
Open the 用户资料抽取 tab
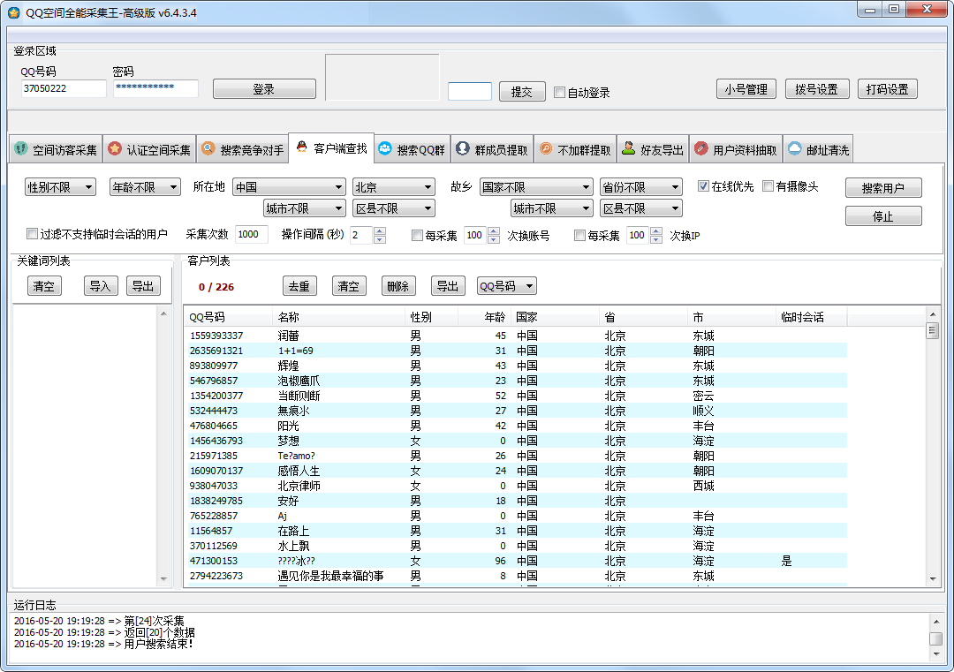click(736, 150)
